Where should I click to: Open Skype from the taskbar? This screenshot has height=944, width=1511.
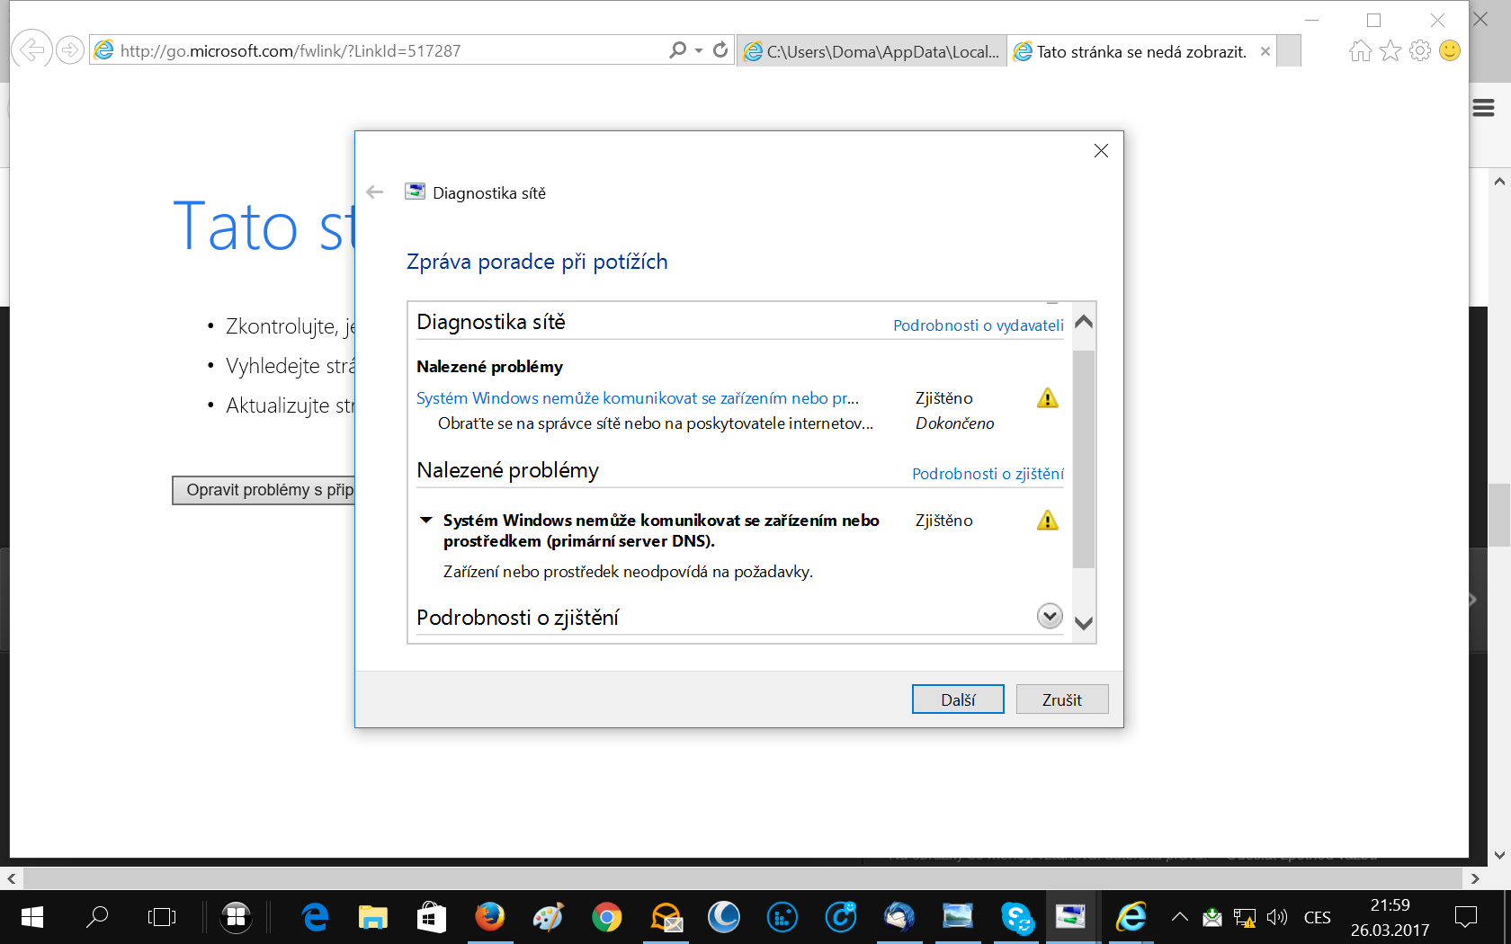[x=1017, y=917]
